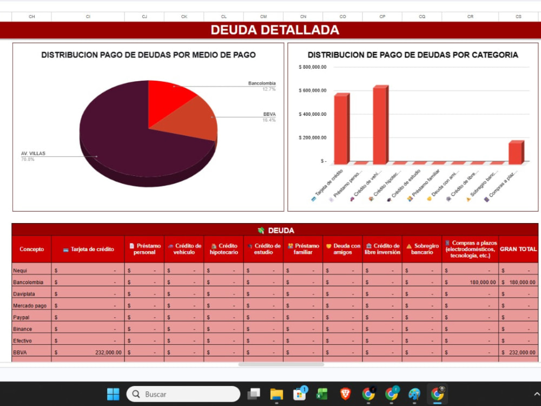This screenshot has width=541, height=406.
Task: Click the credit card icon in Tarjeta de crédito header
Action: (66, 250)
